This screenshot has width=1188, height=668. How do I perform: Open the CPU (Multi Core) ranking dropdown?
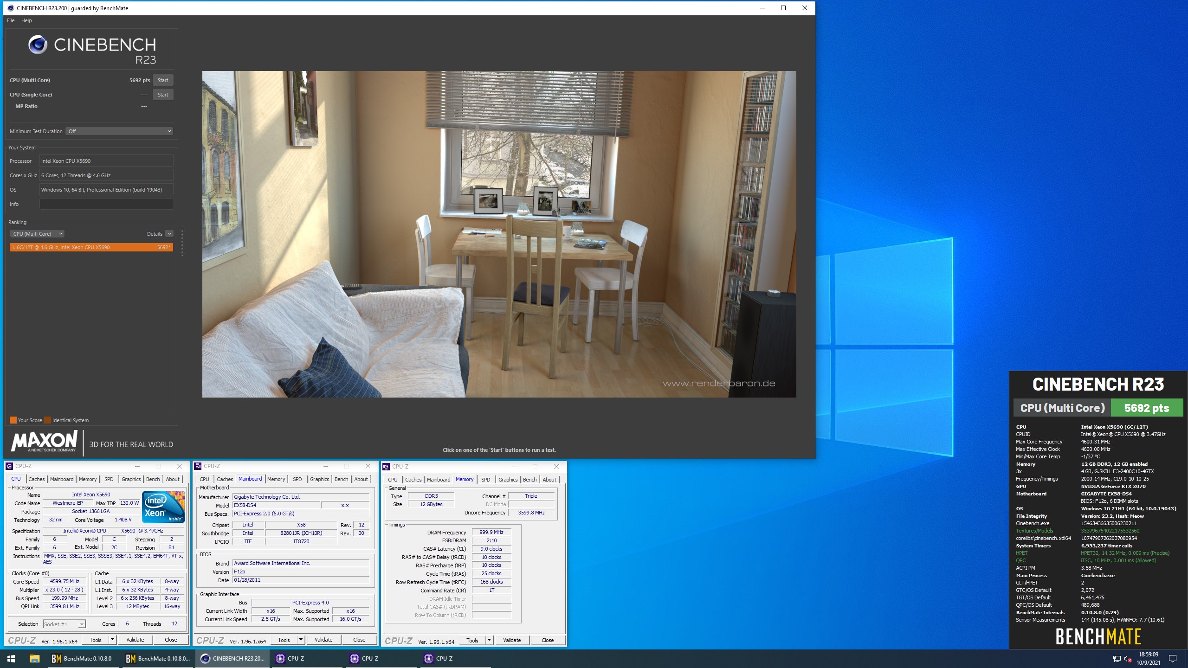click(x=37, y=234)
